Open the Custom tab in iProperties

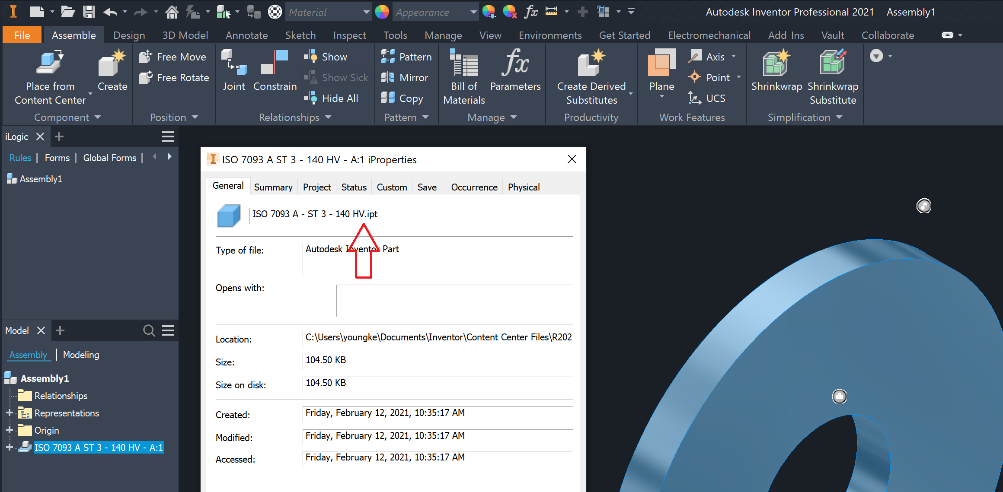[392, 187]
